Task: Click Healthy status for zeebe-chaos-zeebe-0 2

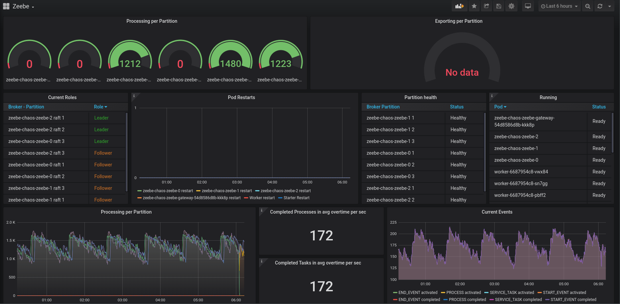Action: coord(458,165)
